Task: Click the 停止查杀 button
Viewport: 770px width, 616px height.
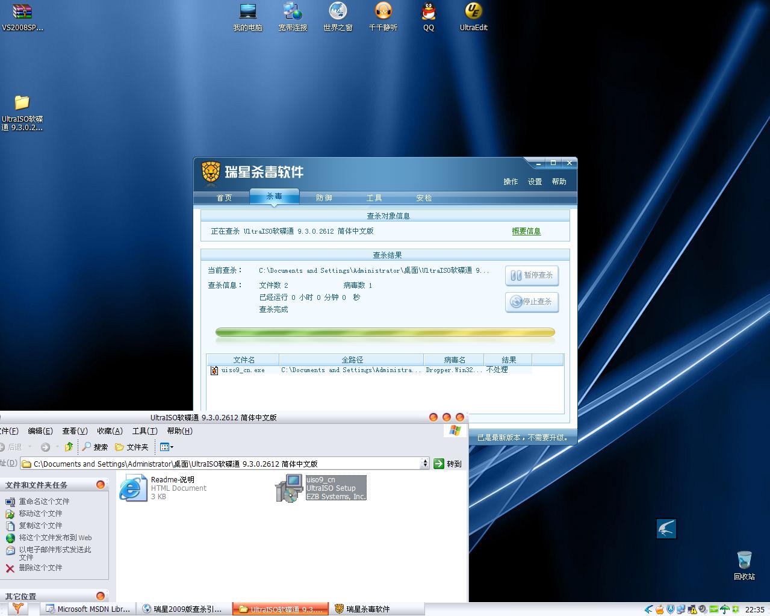Action: (x=532, y=302)
